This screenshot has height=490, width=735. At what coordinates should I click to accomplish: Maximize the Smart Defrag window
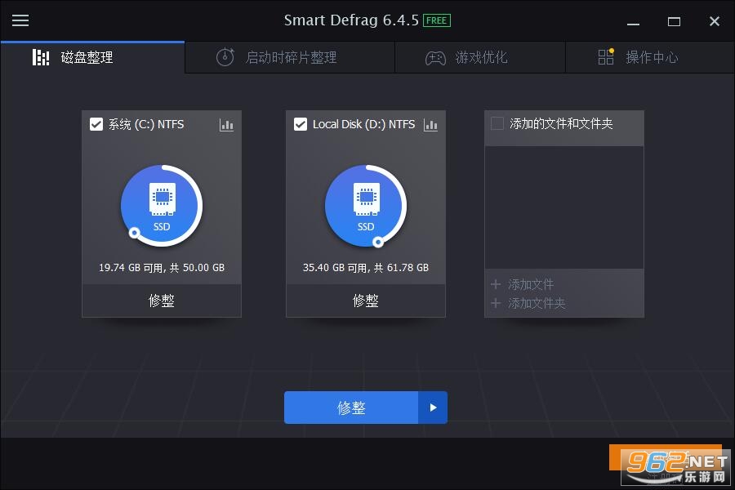(674, 21)
